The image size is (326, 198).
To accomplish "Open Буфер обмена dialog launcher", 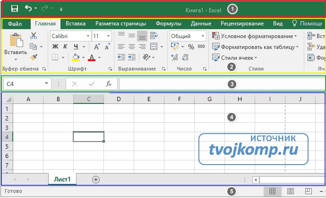I will click(44, 69).
